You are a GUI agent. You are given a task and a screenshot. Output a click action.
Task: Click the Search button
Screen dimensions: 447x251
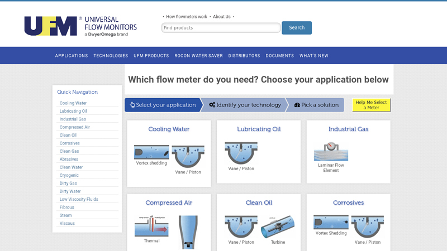coord(297,28)
